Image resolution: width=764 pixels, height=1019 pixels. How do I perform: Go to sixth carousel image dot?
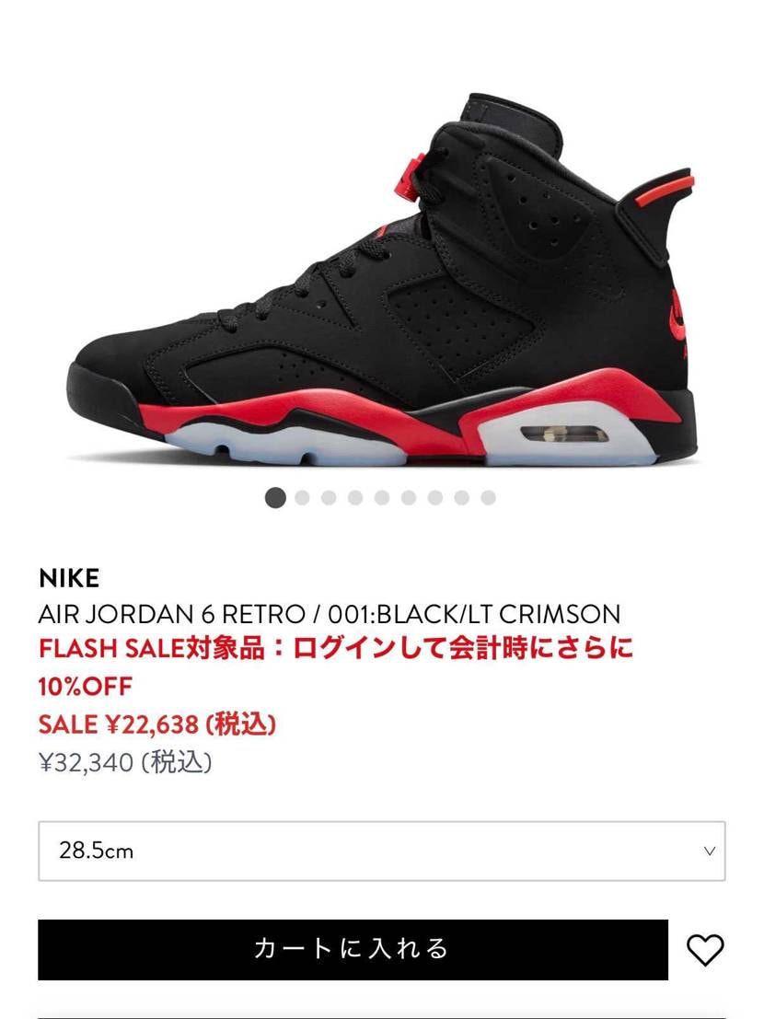click(409, 498)
